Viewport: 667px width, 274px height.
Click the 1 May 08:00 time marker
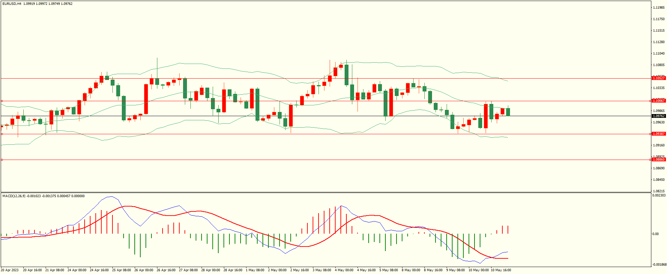[255, 270]
